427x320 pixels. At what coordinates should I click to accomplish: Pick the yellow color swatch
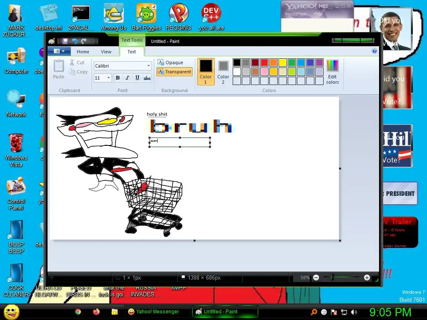[x=283, y=62]
